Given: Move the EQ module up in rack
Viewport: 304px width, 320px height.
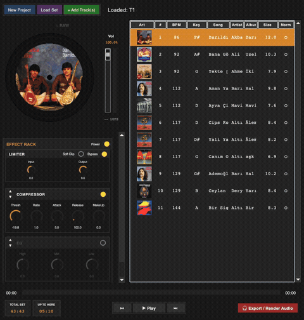Looking at the screenshot, I should [x=10, y=240].
